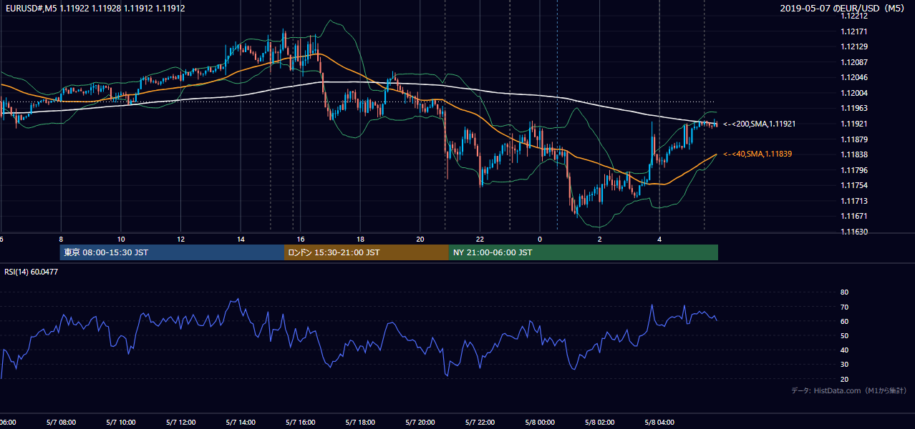
Task: Click price axis value 1.11796
Action: pyautogui.click(x=855, y=169)
